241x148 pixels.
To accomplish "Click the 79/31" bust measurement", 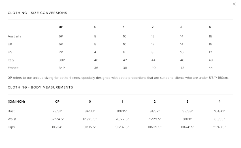I will [57, 111].
